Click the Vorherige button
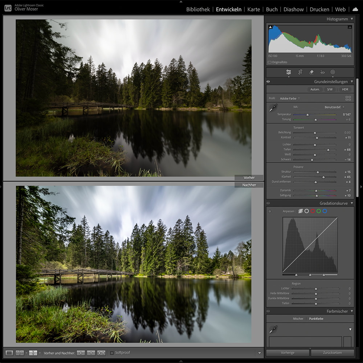 pos(287,353)
